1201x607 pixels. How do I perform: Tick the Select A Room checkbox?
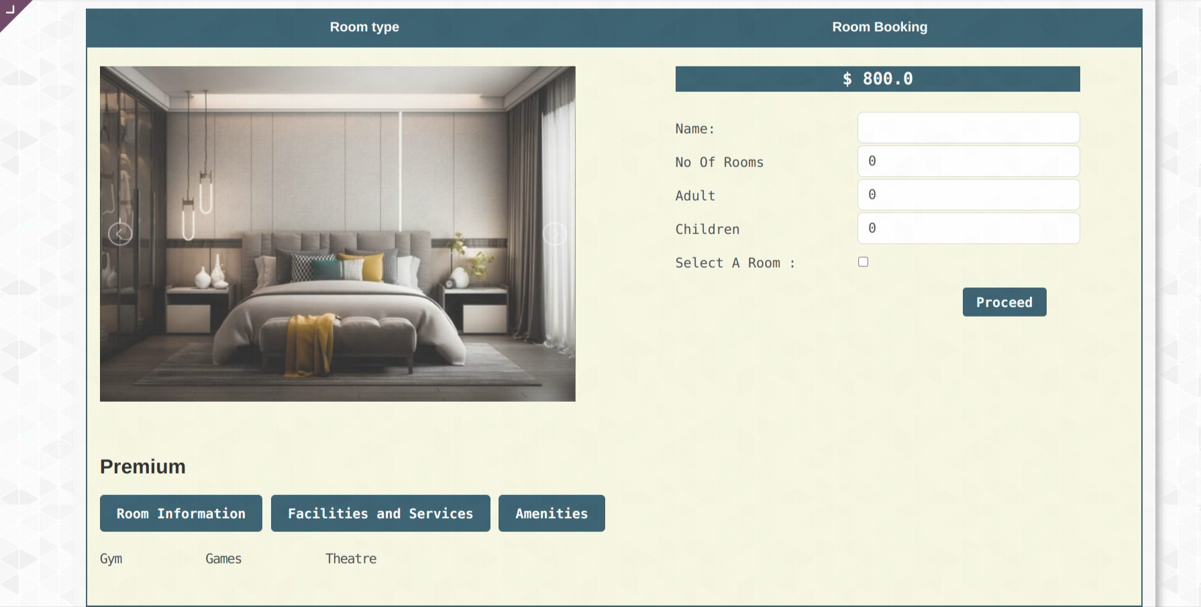[x=863, y=262]
